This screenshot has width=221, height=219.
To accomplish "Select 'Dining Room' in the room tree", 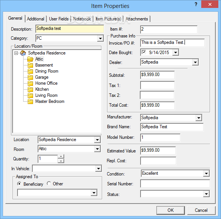I will tap(47, 71).
